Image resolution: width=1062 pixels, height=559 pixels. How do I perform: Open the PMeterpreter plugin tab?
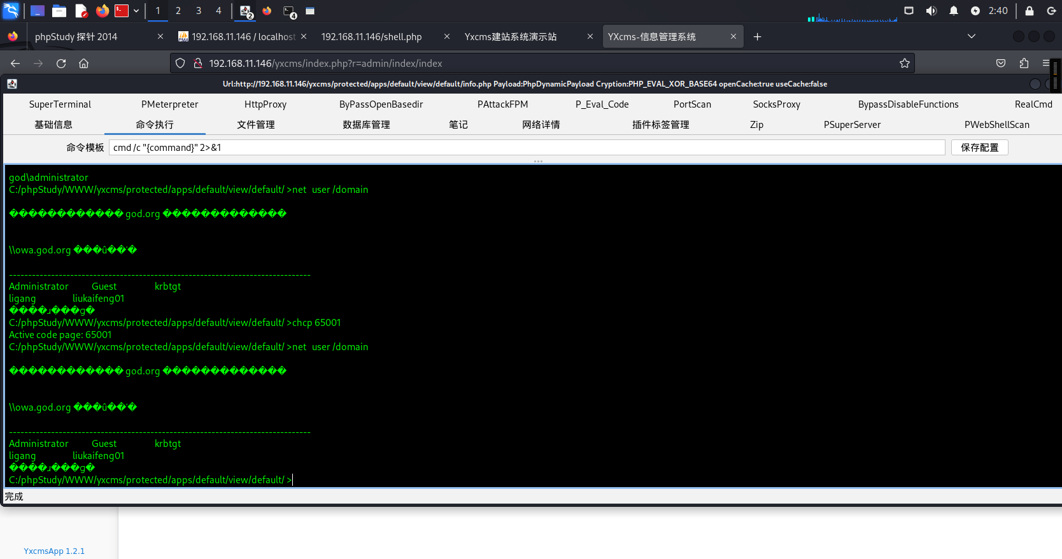tap(169, 104)
